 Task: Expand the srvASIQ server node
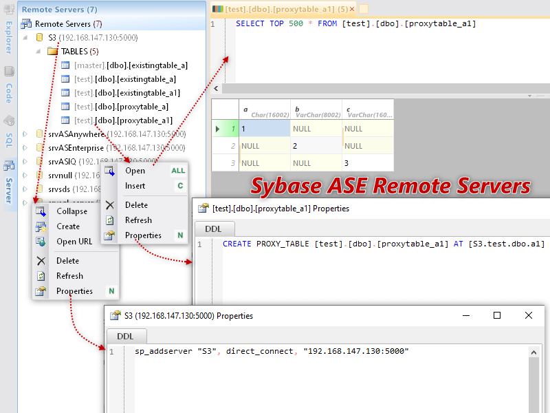[x=25, y=161]
